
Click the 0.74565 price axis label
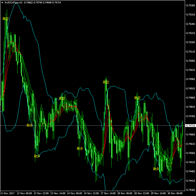(191, 153)
